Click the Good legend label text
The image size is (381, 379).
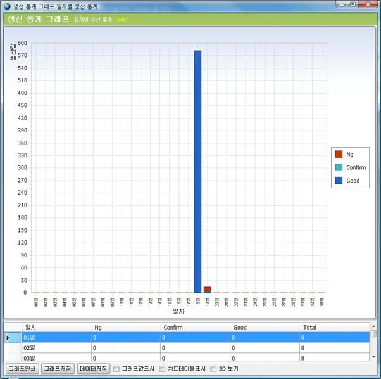pyautogui.click(x=353, y=181)
